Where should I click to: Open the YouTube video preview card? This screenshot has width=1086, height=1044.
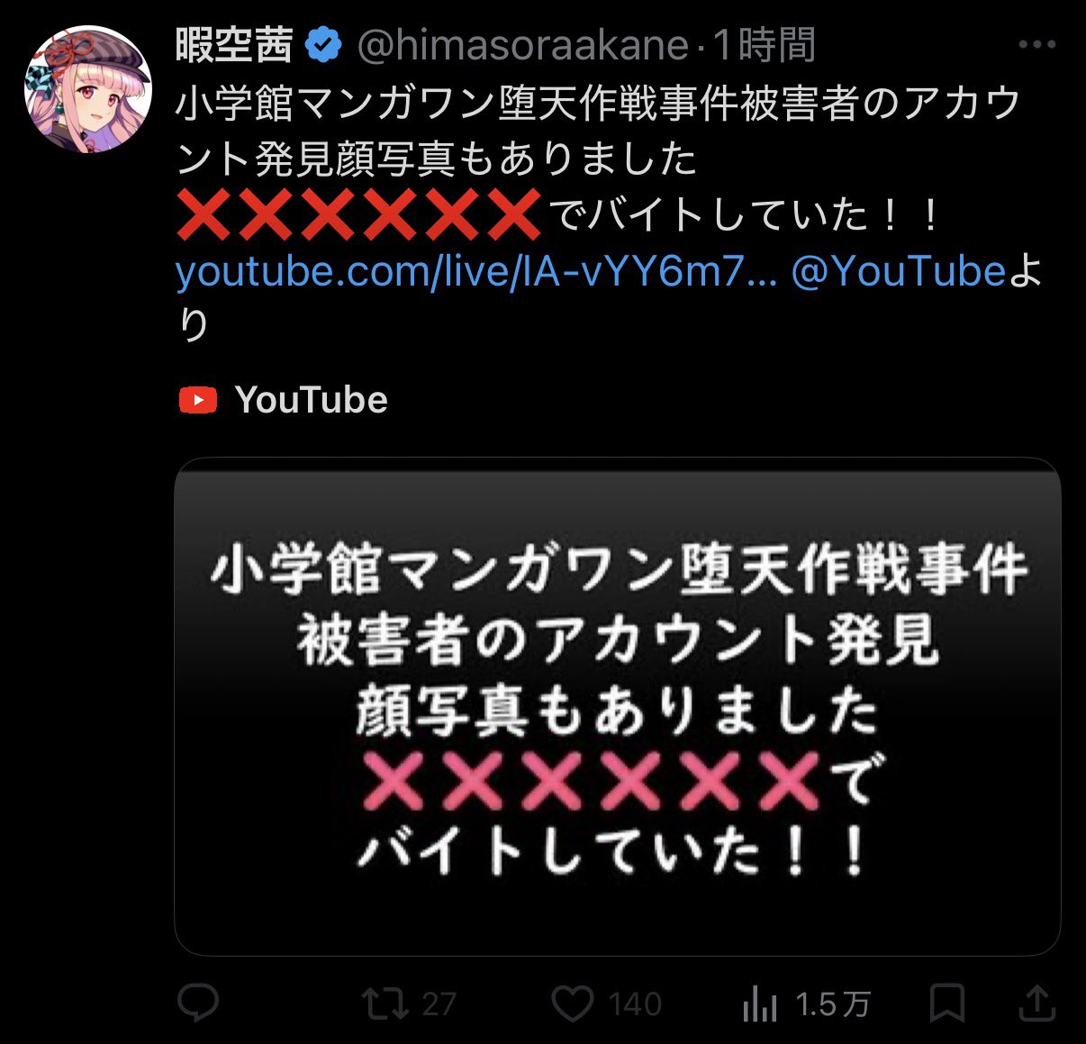[618, 706]
